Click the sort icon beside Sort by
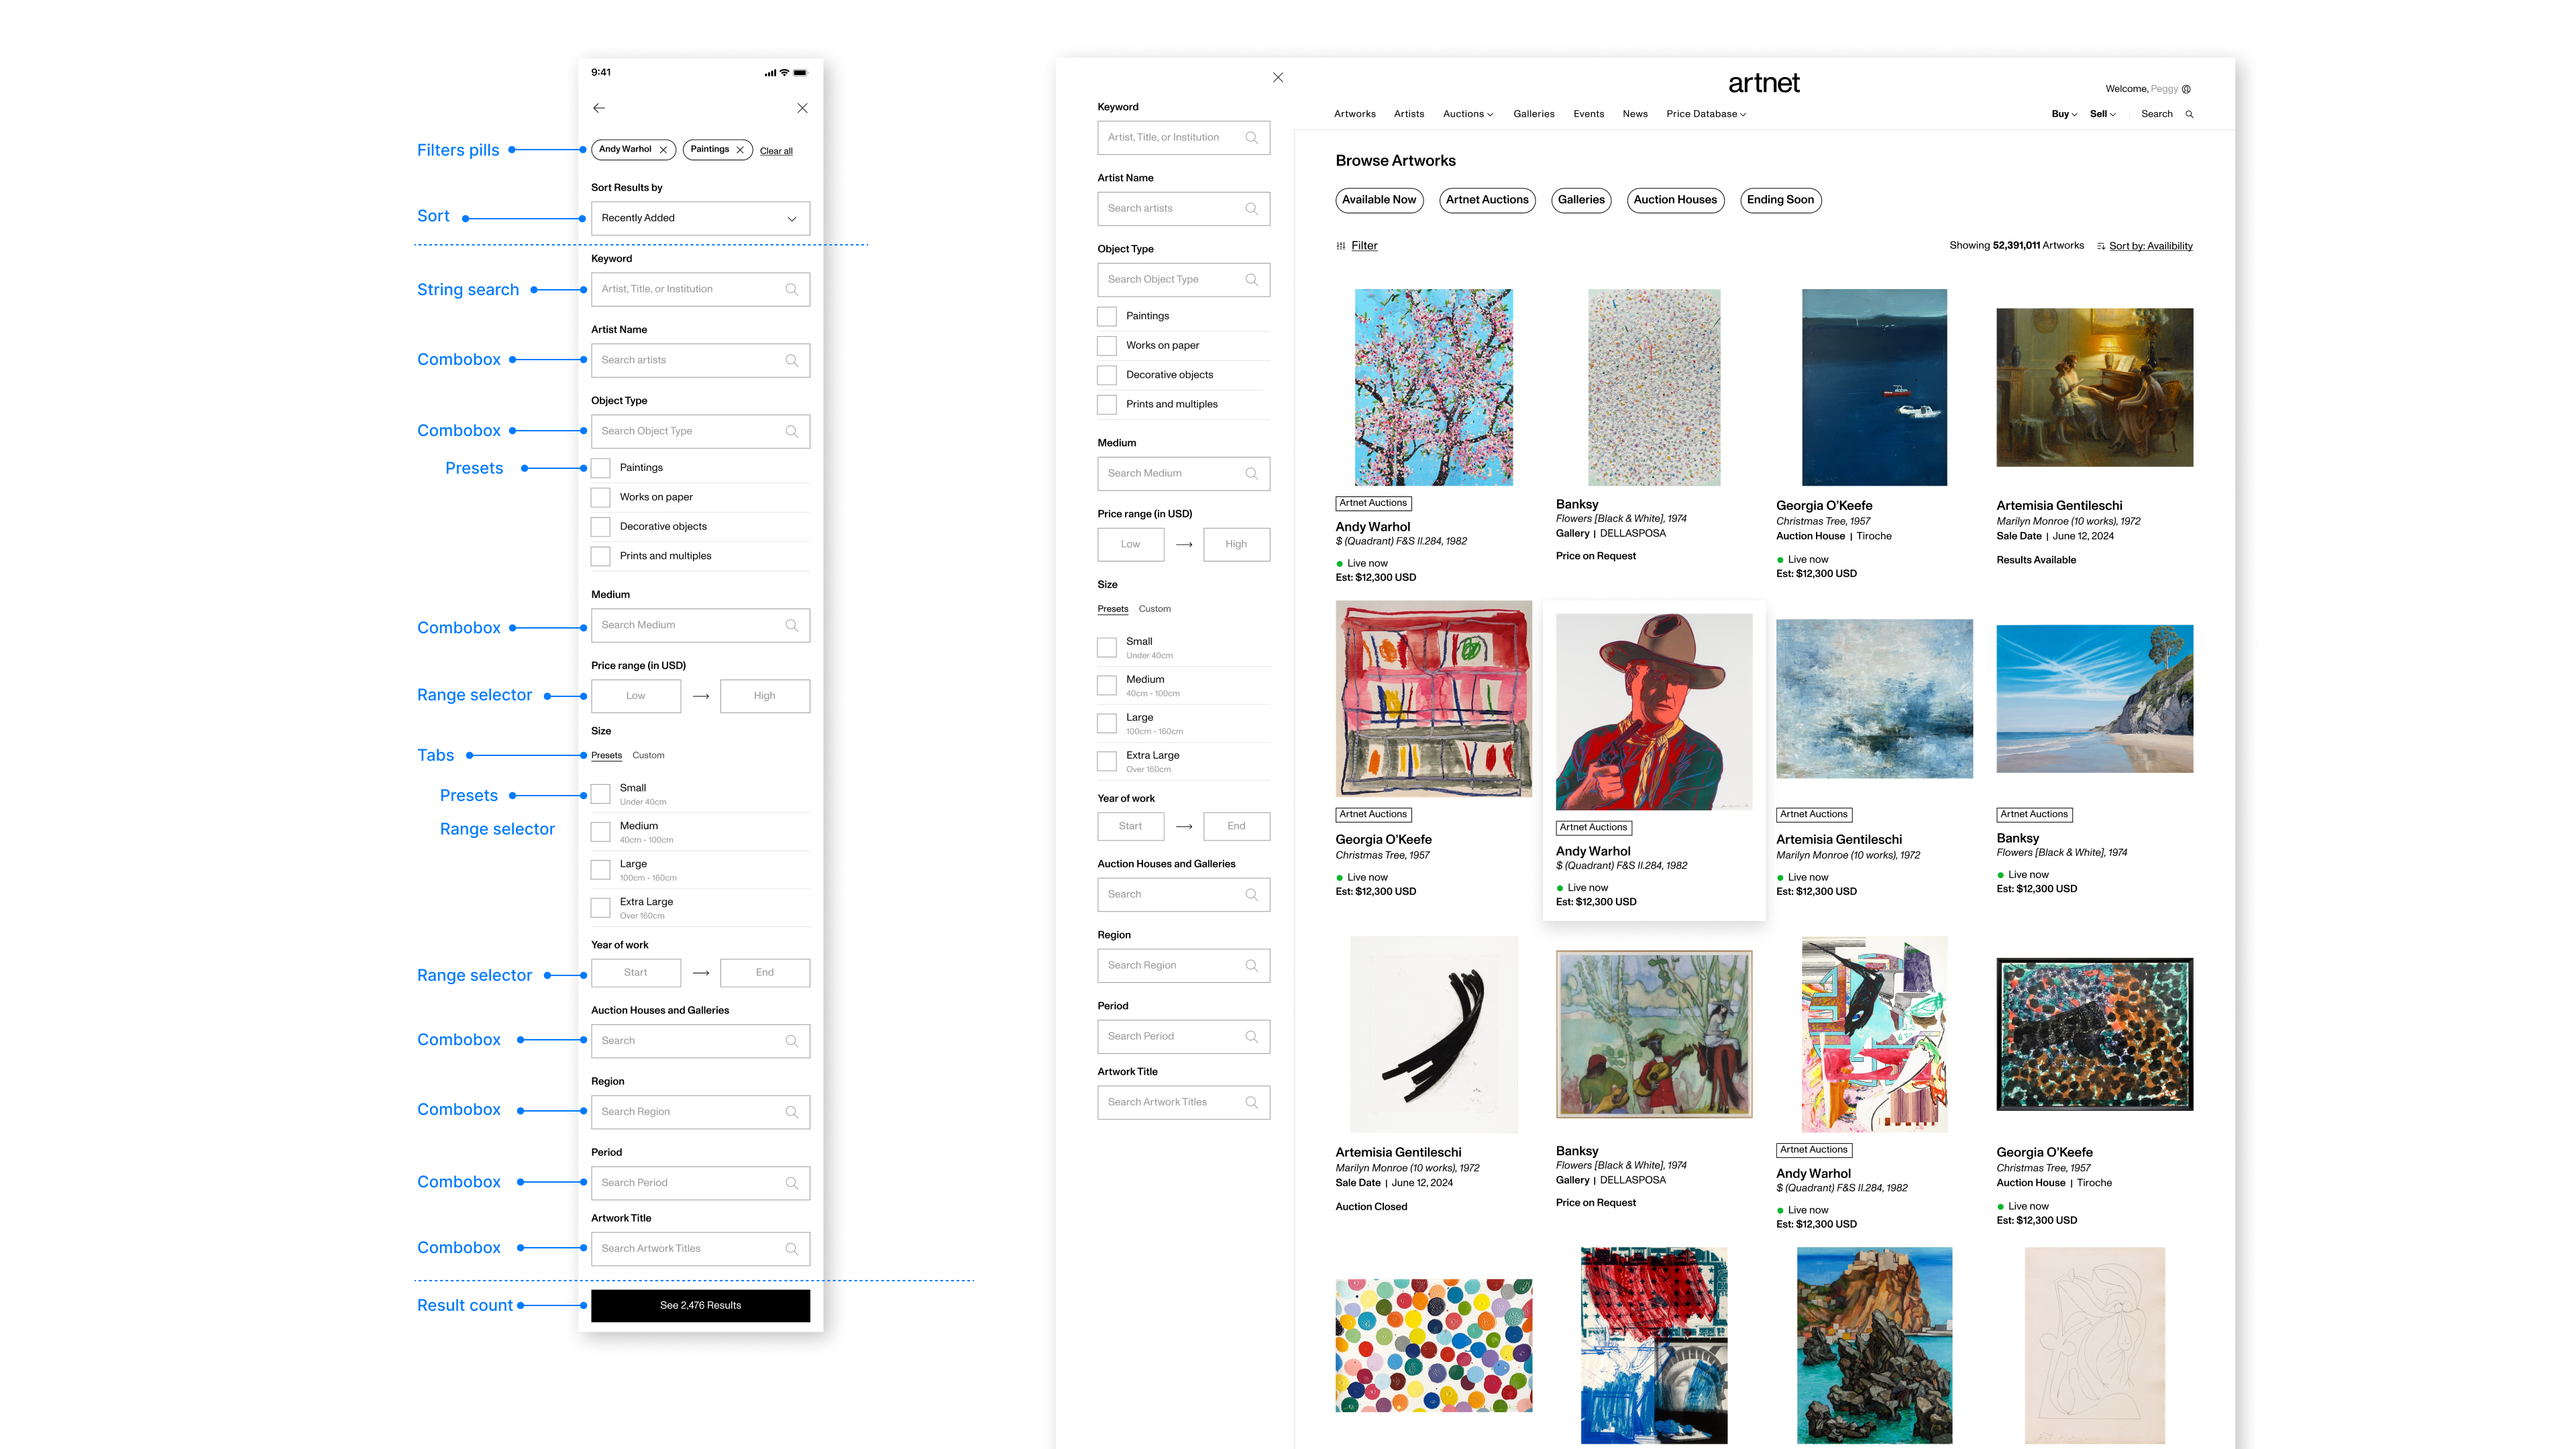The image size is (2576, 1449). pos(2101,246)
